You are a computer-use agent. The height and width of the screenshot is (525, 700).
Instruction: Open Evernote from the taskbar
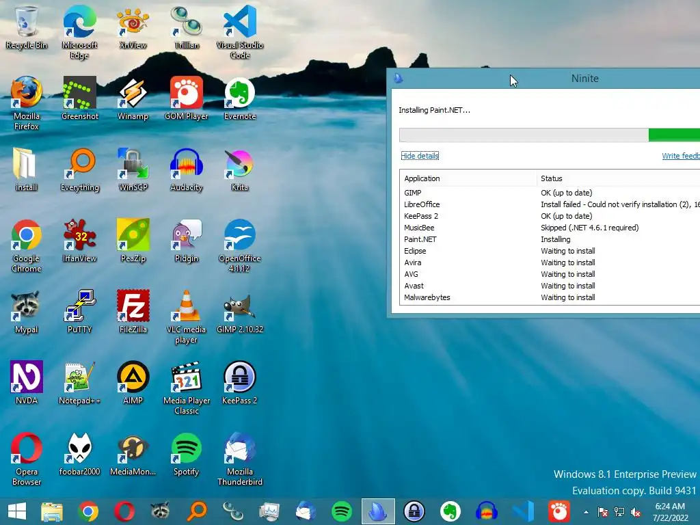click(450, 511)
